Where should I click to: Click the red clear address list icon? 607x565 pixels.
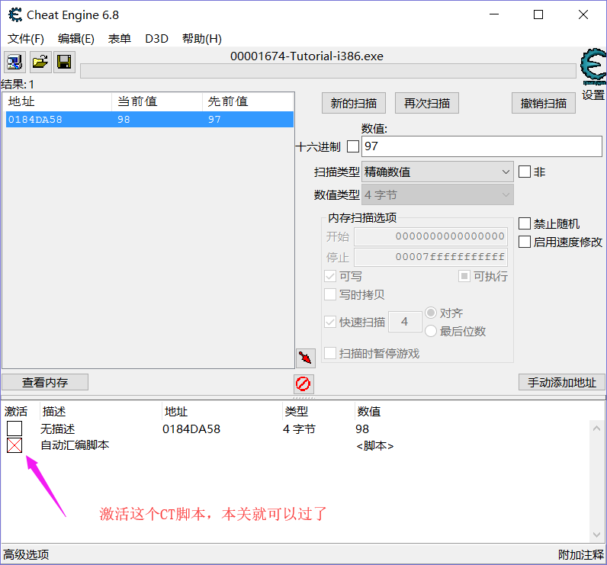(303, 384)
